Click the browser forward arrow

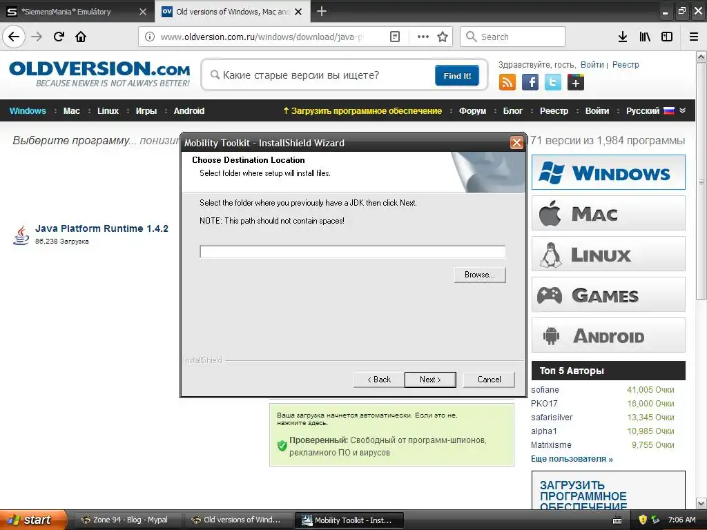(37, 37)
